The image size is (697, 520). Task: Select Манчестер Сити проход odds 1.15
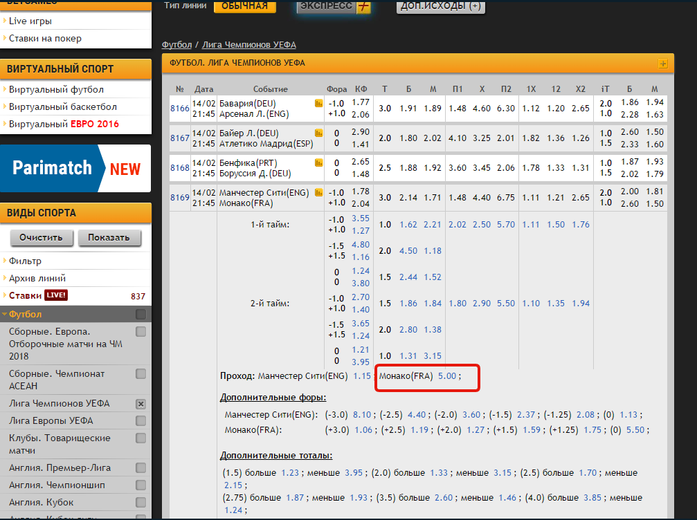(362, 376)
